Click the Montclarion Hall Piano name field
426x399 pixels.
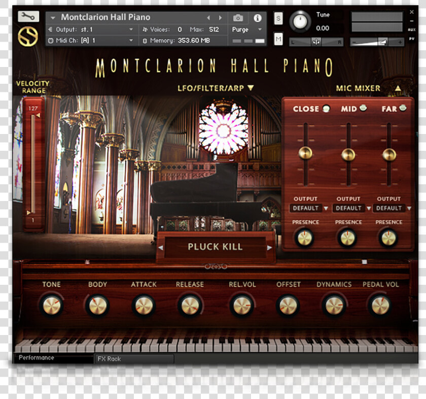tap(105, 17)
